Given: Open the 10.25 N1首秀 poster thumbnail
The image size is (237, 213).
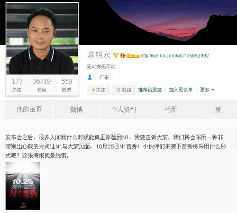Looking at the screenshot, I should (x=23, y=186).
